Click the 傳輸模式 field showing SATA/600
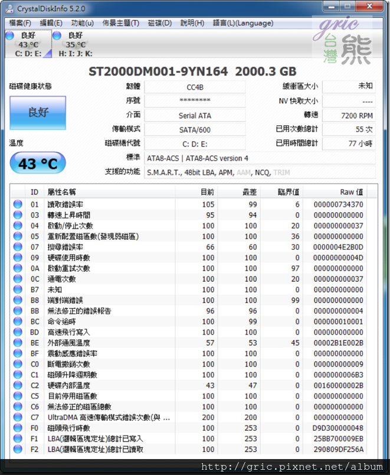This screenshot has width=390, height=475. pos(195,129)
